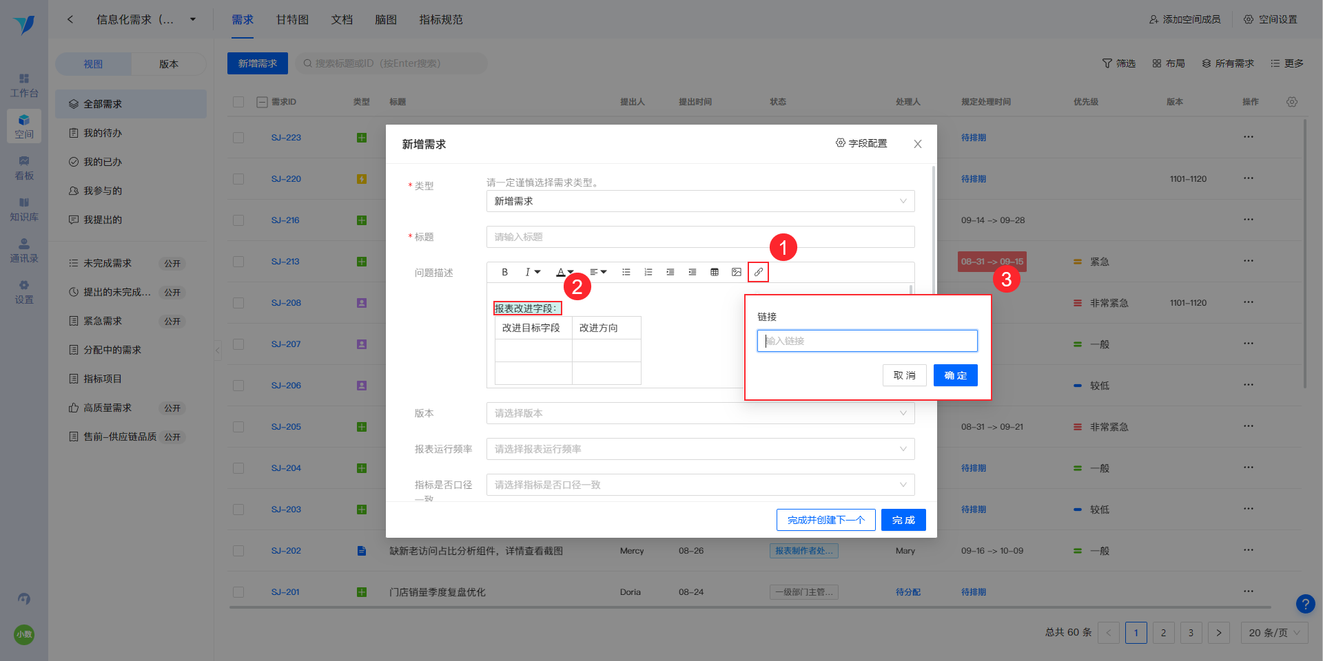Switch to the 甘特图 tab
This screenshot has height=661, width=1323.
pyautogui.click(x=292, y=19)
